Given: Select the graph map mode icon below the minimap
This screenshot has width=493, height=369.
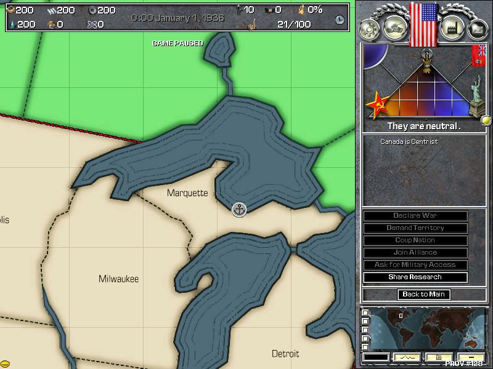Looking at the screenshot, I should pos(407,357).
